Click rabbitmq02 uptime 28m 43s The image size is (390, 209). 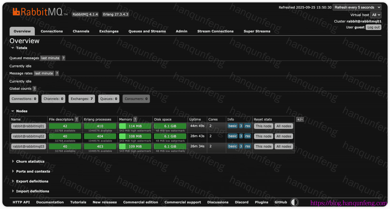tap(197, 136)
